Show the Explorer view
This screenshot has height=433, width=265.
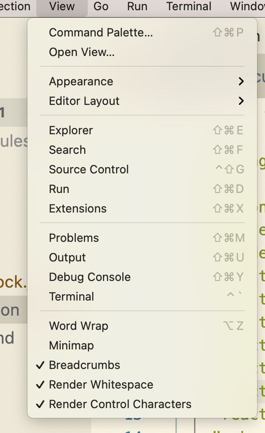[x=142, y=130]
